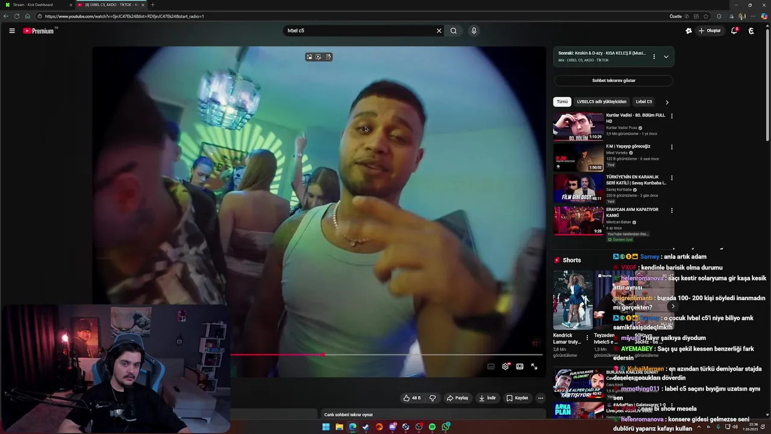Clear the 'lvbel c5' search text
This screenshot has width=771, height=434.
tap(439, 31)
